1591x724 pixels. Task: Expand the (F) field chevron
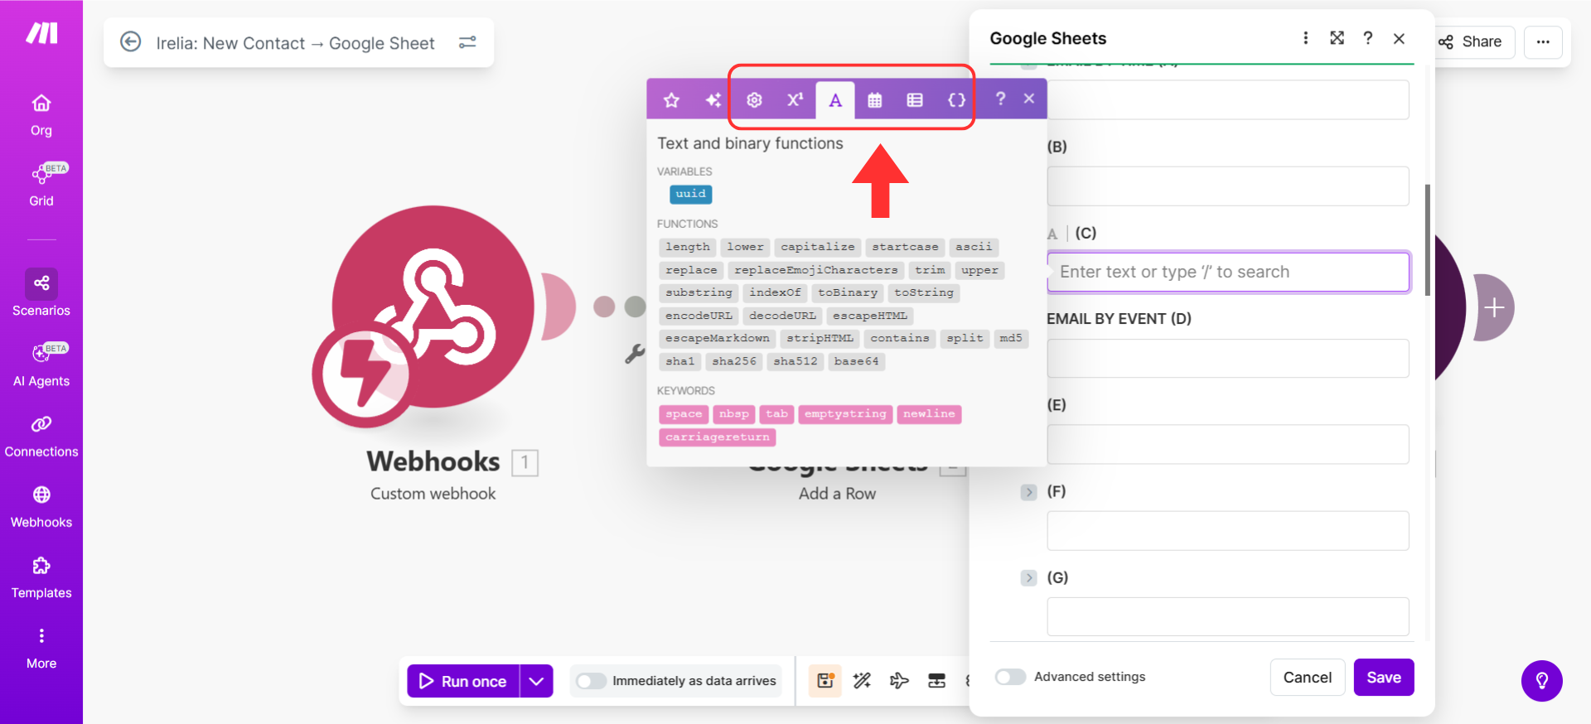(x=1028, y=492)
